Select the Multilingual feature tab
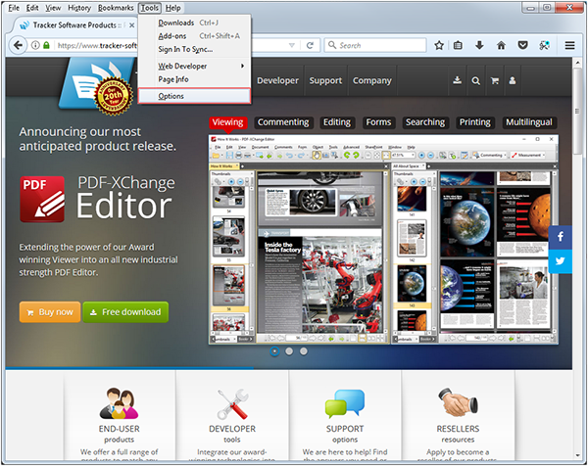The height and width of the screenshot is (466, 588). coord(529,122)
